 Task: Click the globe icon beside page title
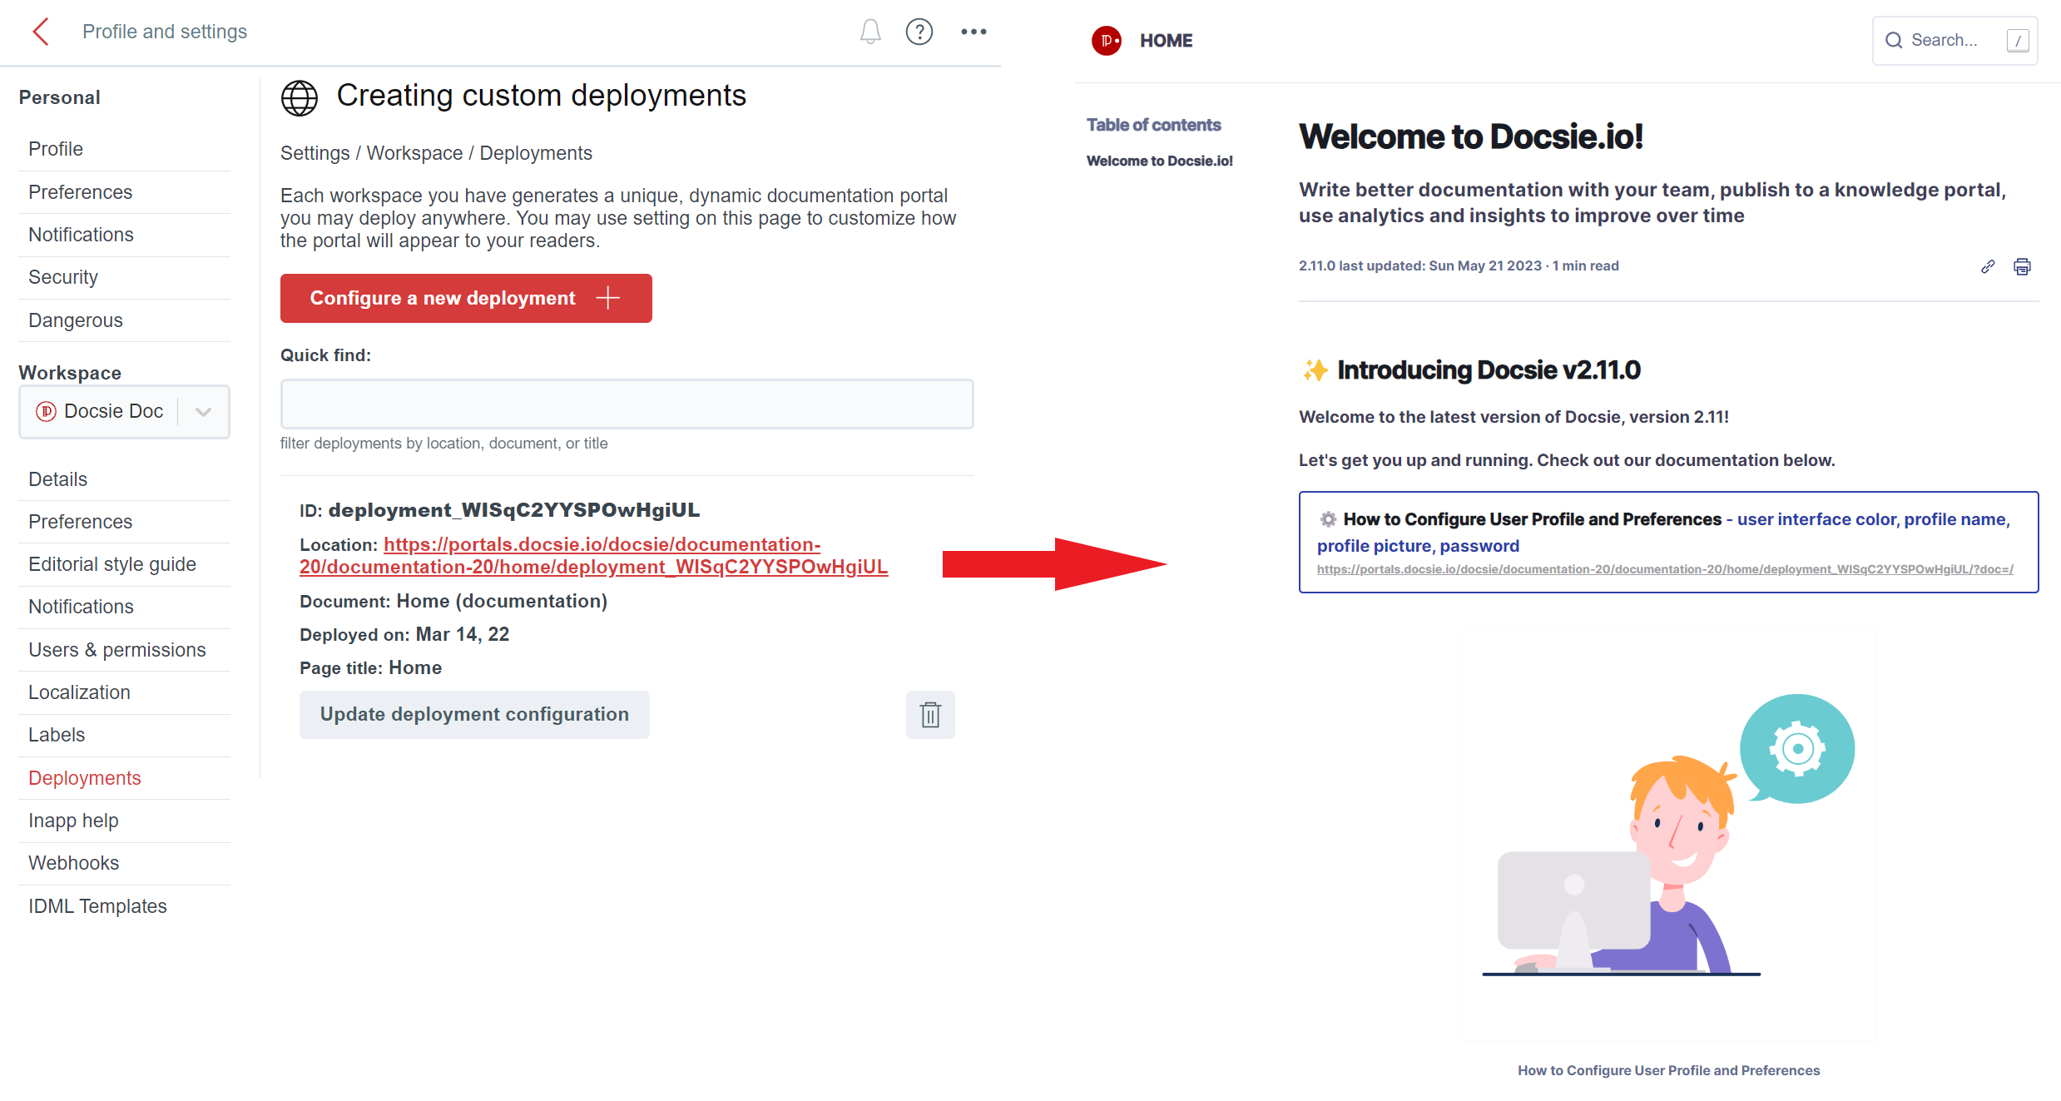[300, 98]
